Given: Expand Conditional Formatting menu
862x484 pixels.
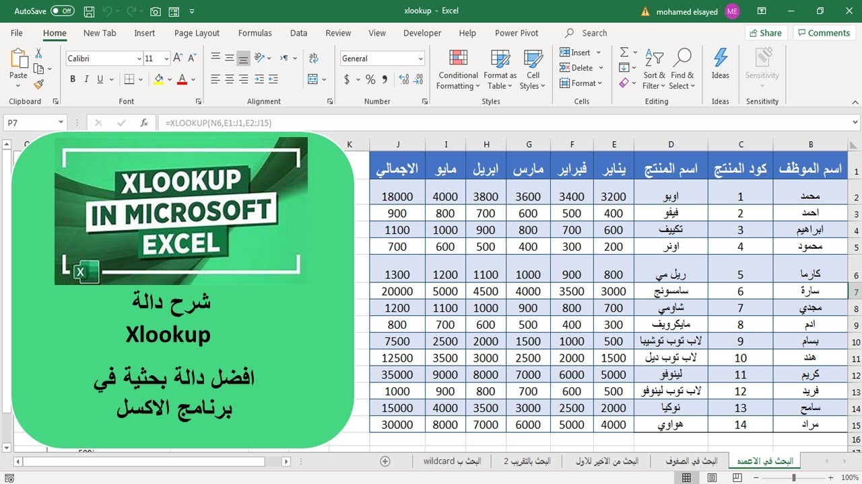Looking at the screenshot, I should (458, 69).
